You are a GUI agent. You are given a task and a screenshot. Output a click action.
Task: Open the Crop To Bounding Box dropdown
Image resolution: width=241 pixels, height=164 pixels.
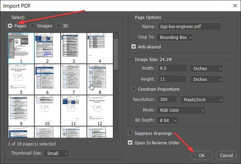[175, 37]
